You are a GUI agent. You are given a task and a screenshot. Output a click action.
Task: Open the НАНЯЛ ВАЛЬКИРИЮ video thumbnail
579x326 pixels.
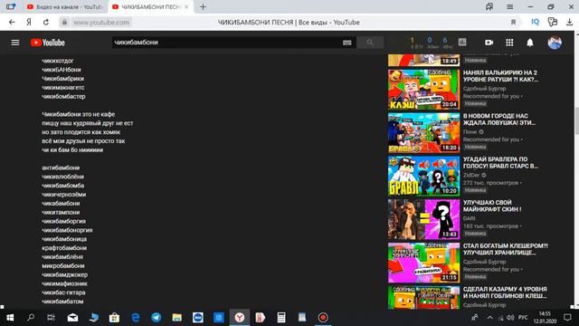click(424, 90)
